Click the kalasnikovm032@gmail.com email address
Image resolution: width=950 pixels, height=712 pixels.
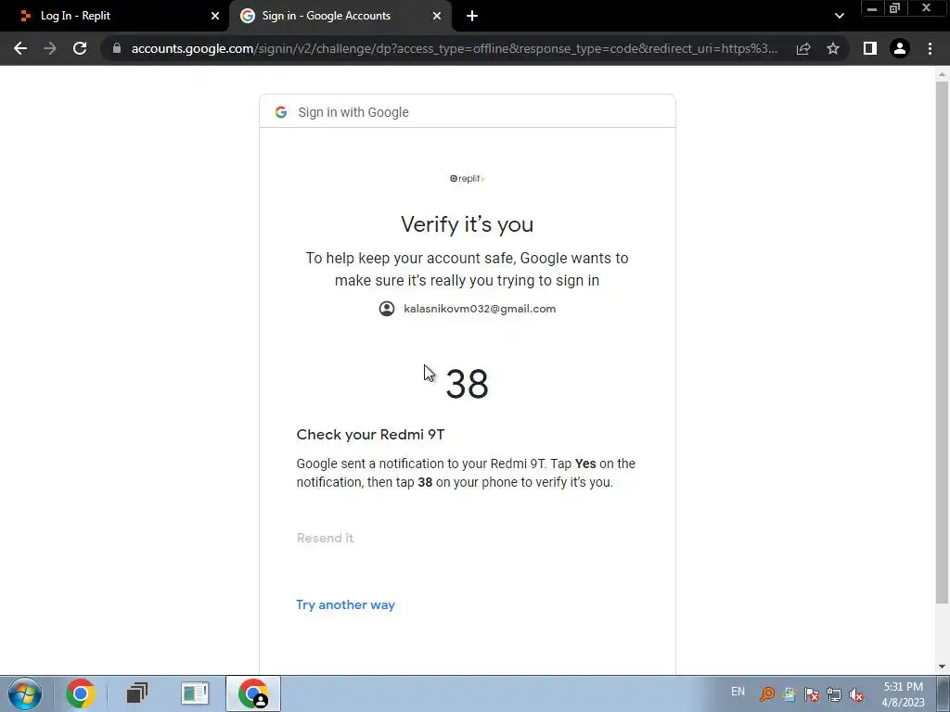pyautogui.click(x=480, y=309)
